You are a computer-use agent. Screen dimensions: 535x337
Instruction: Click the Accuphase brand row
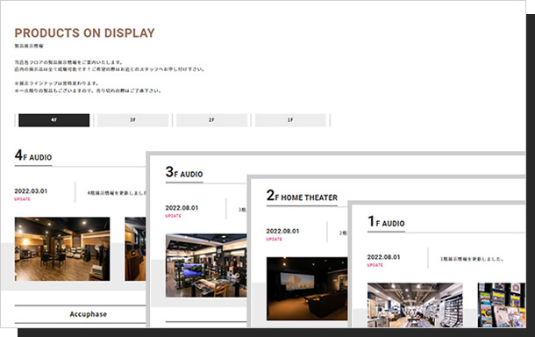tap(80, 314)
